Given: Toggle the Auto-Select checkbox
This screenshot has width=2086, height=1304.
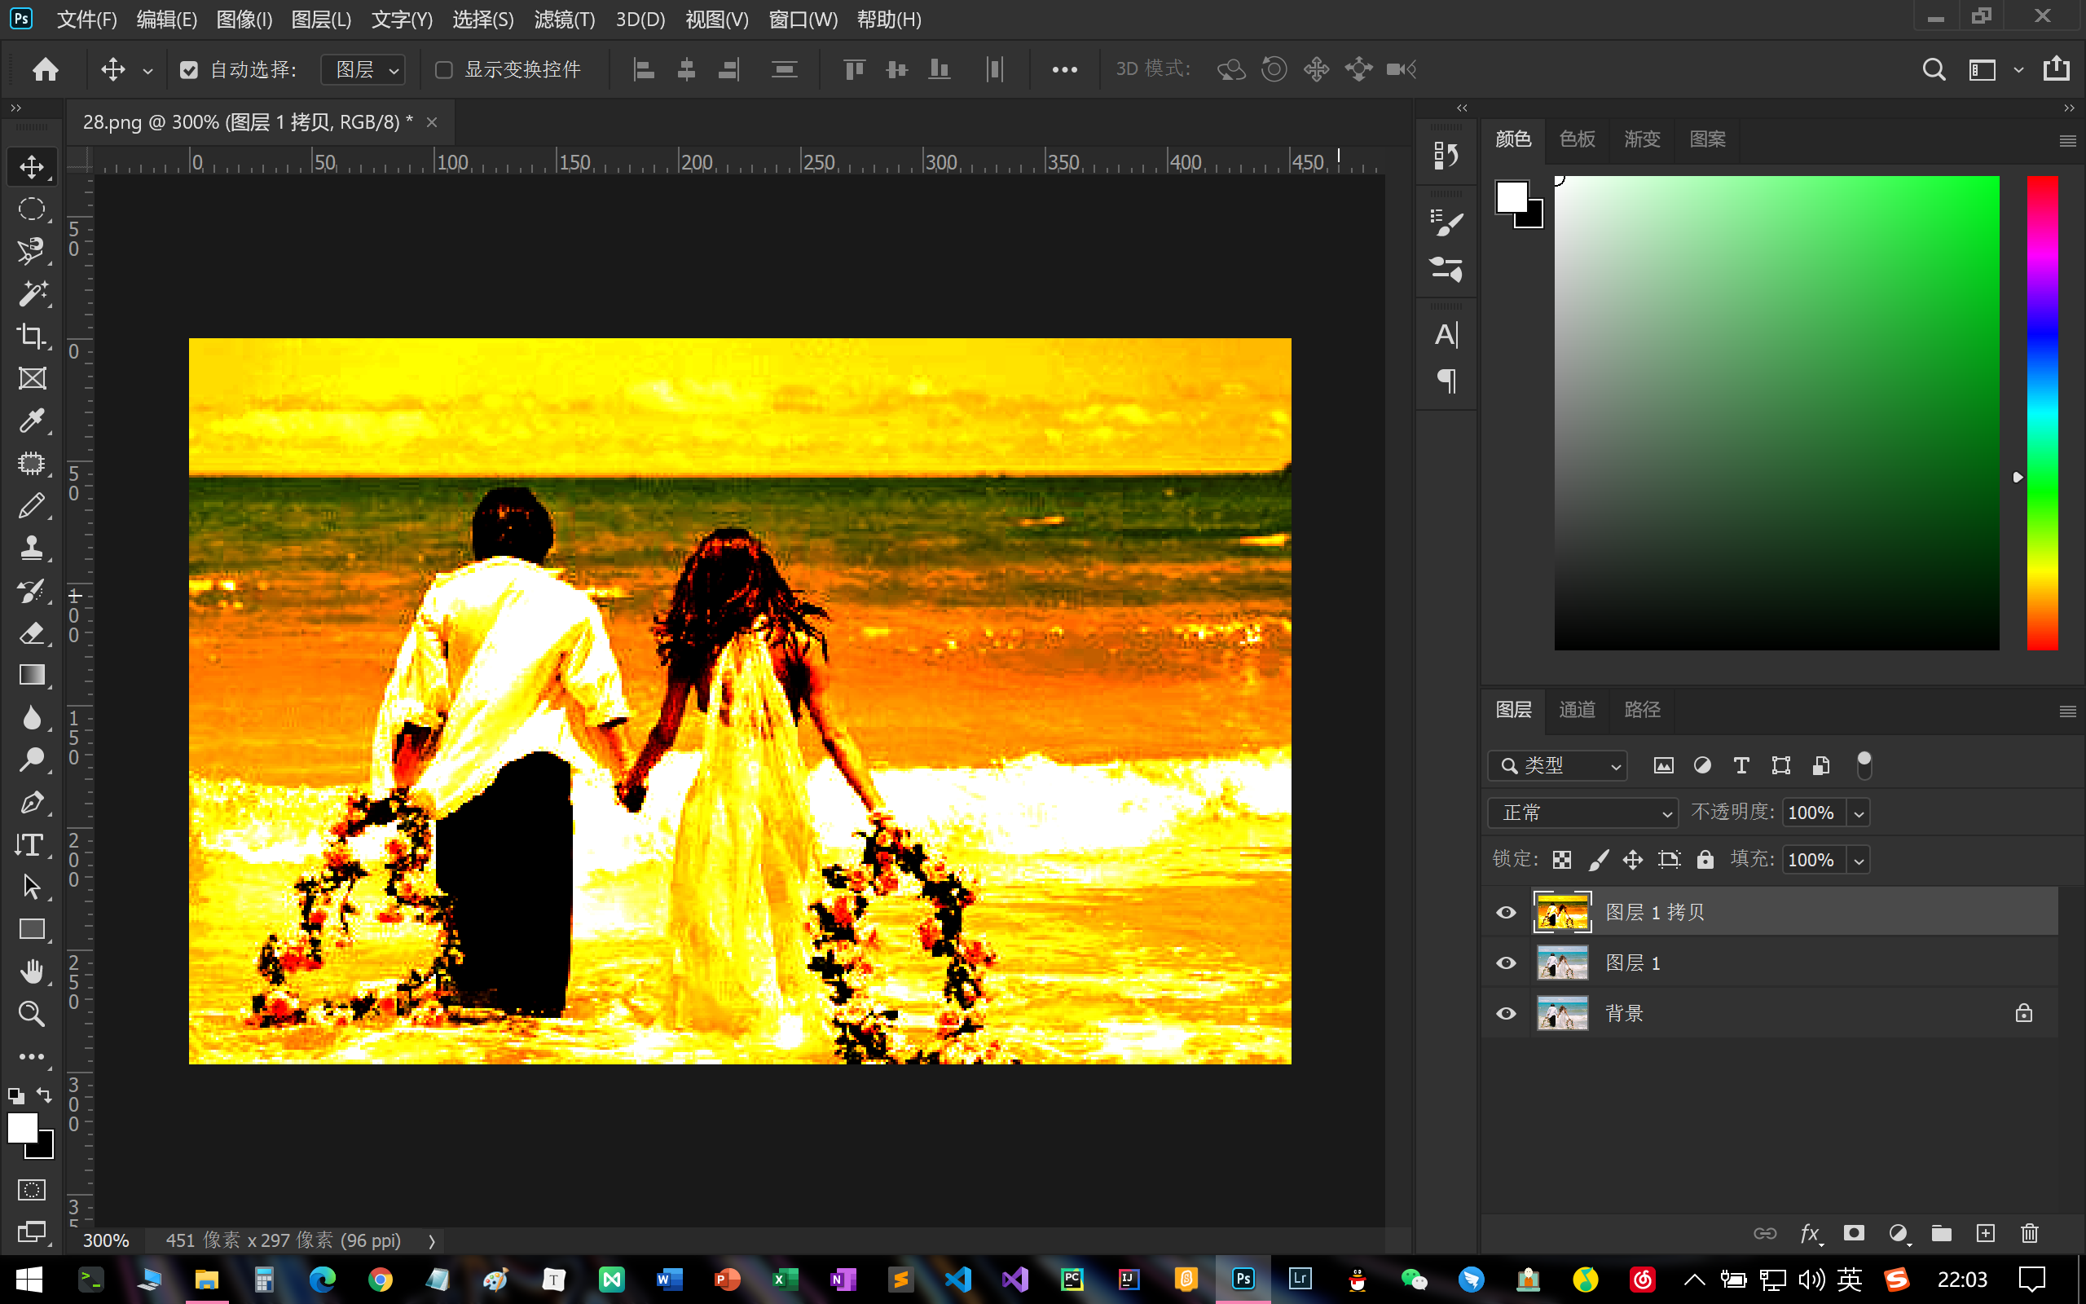Looking at the screenshot, I should [189, 70].
